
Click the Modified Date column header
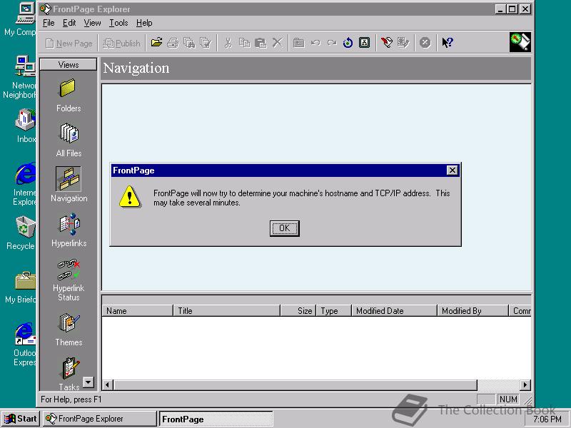(394, 311)
